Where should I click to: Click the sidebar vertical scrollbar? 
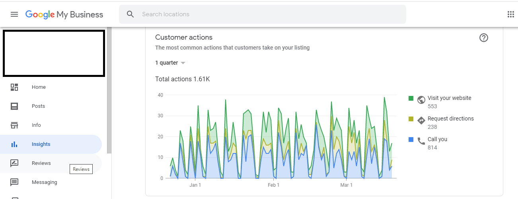[x=109, y=91]
